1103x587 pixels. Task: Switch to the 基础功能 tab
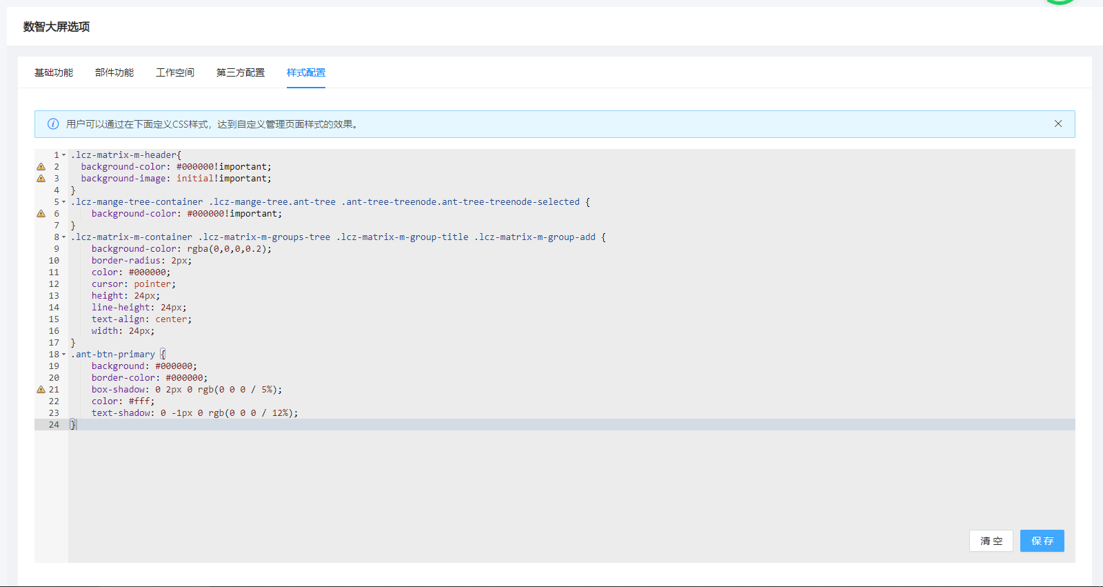tap(54, 73)
